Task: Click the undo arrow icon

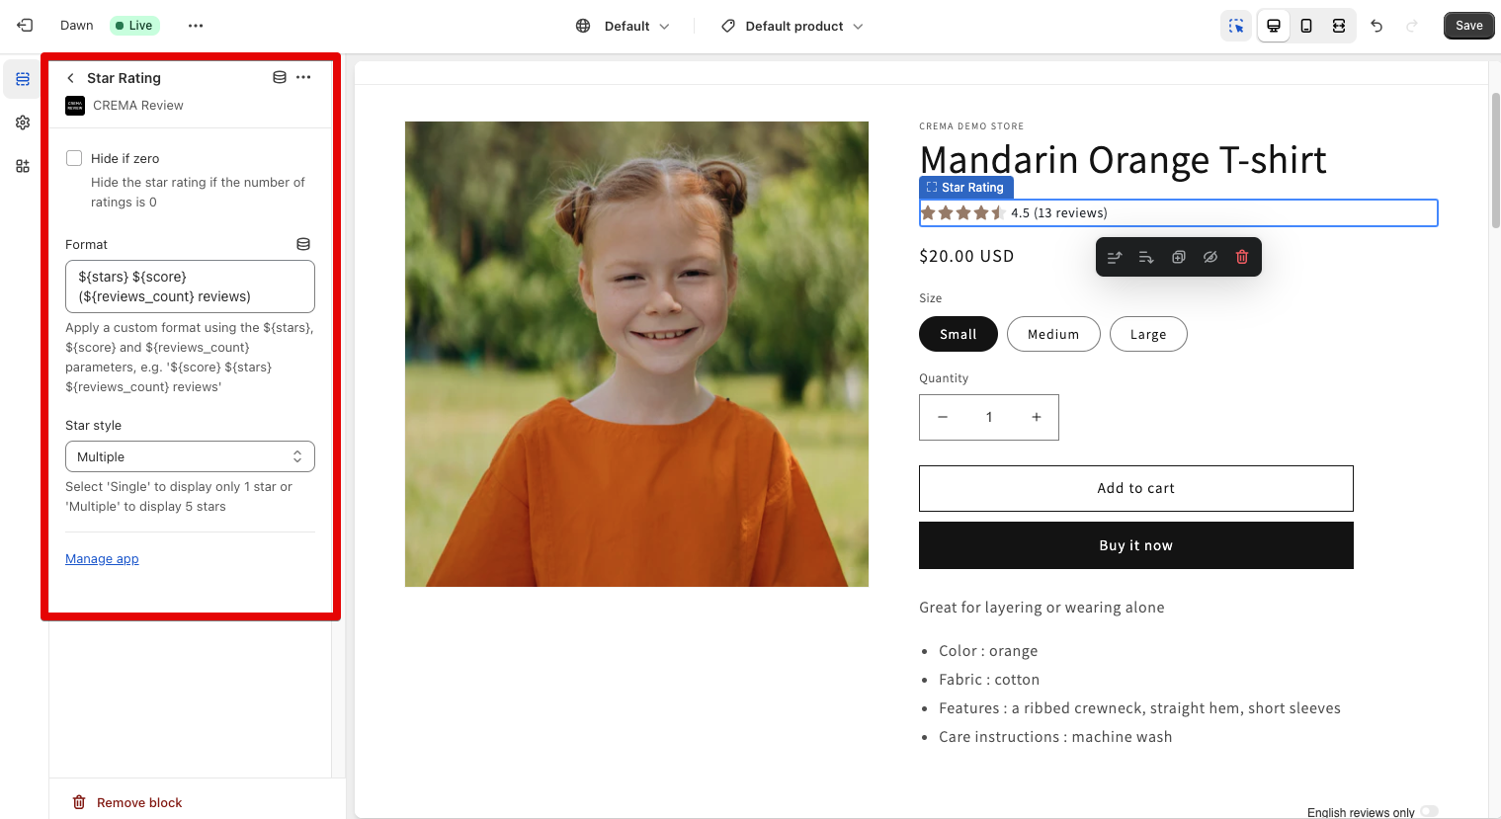Action: click(1376, 26)
